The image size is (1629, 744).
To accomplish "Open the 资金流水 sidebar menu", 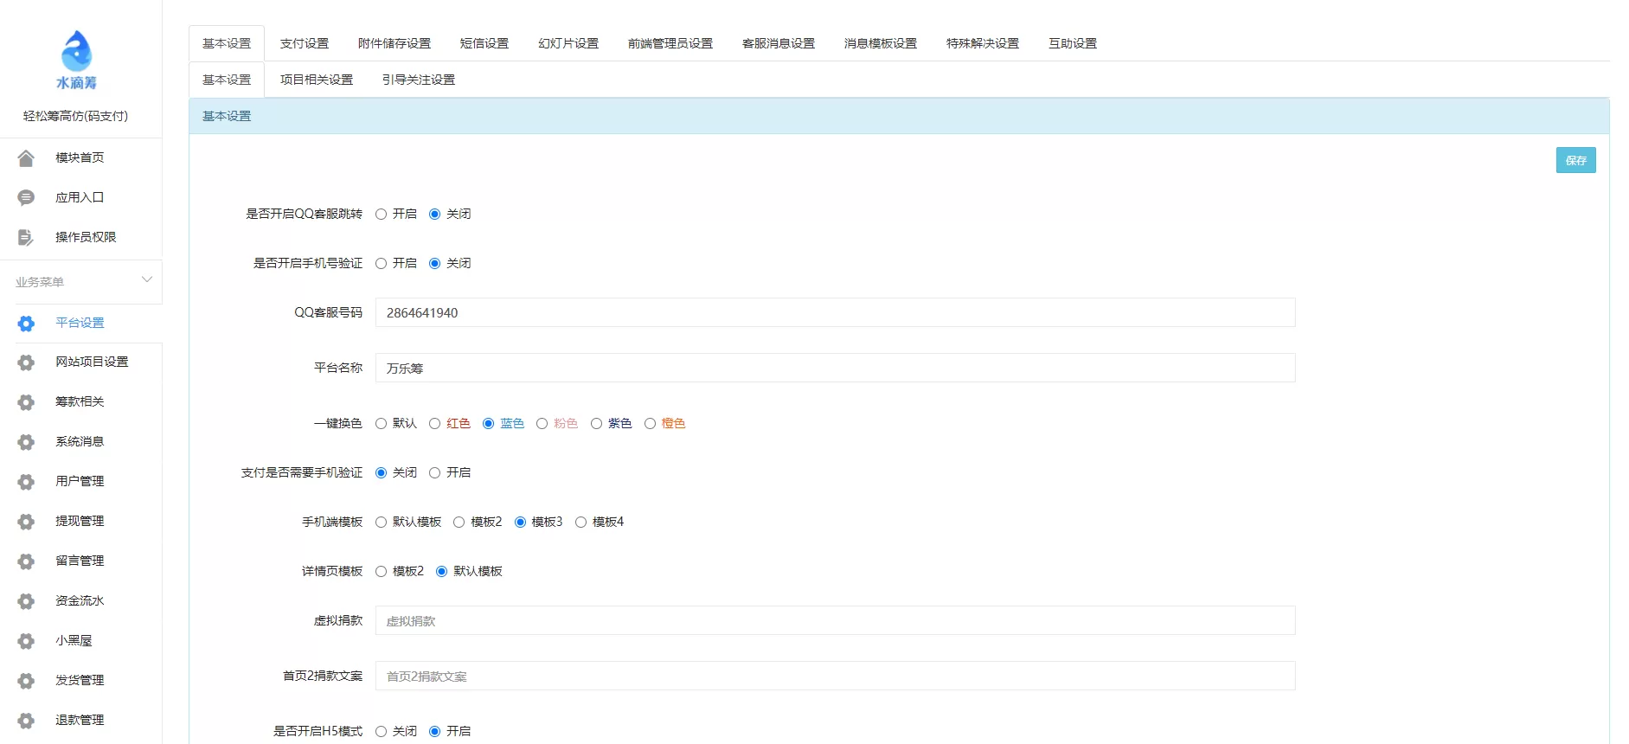I will point(80,600).
